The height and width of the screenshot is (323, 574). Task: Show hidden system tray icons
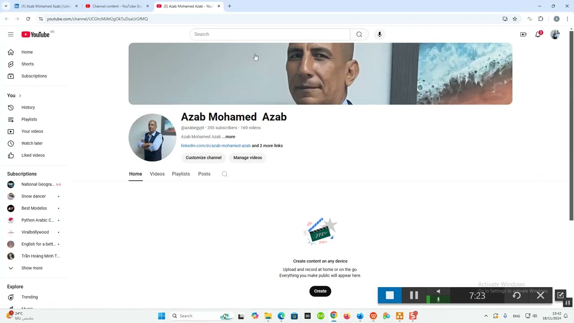coord(486,316)
